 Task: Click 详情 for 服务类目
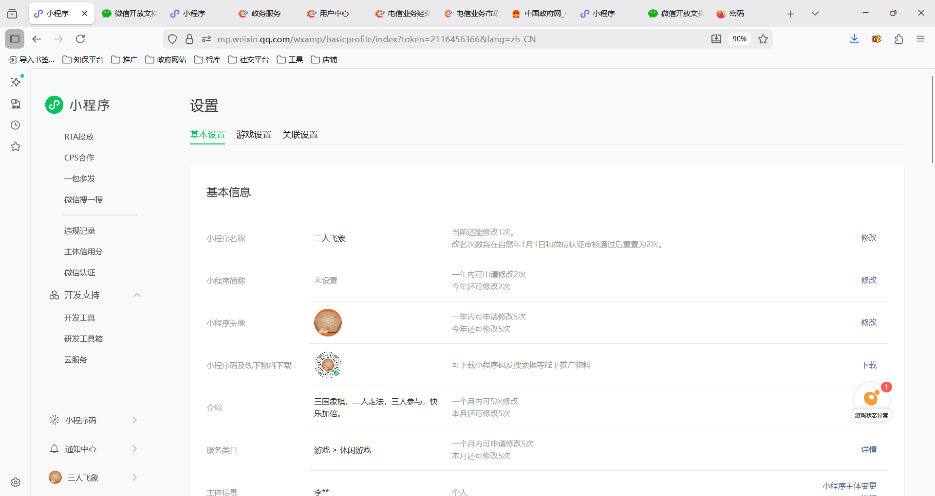tap(869, 450)
